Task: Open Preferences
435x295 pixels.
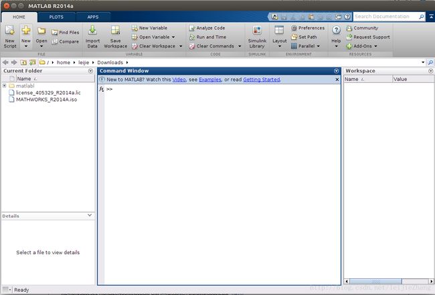Action: click(x=308, y=28)
